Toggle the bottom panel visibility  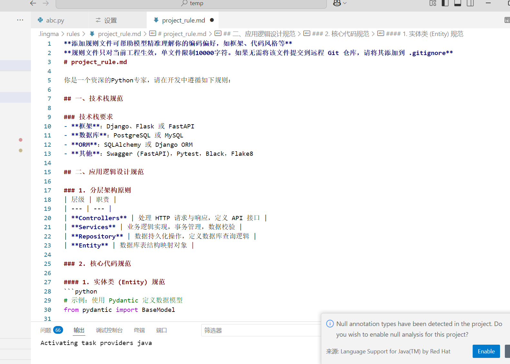458,3
